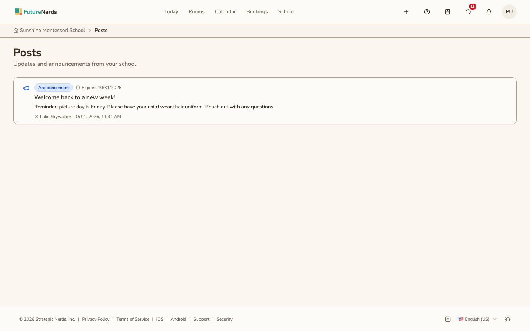Click the Posts breadcrumb item
The image size is (530, 331).
click(101, 31)
